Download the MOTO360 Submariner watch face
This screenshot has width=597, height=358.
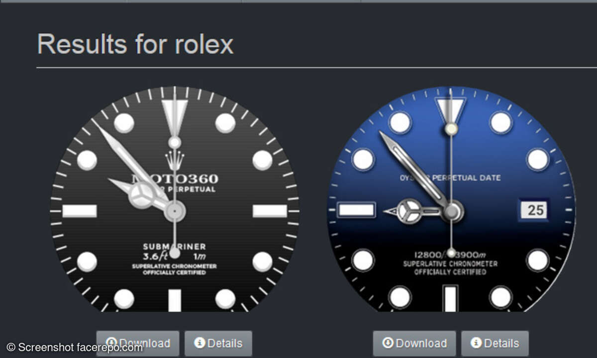click(138, 344)
